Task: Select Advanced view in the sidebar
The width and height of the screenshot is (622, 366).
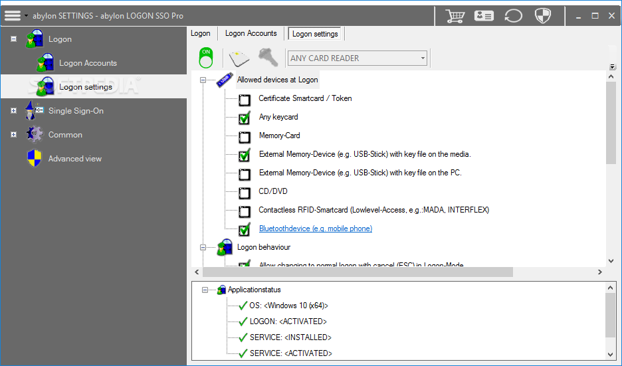Action: (x=75, y=159)
